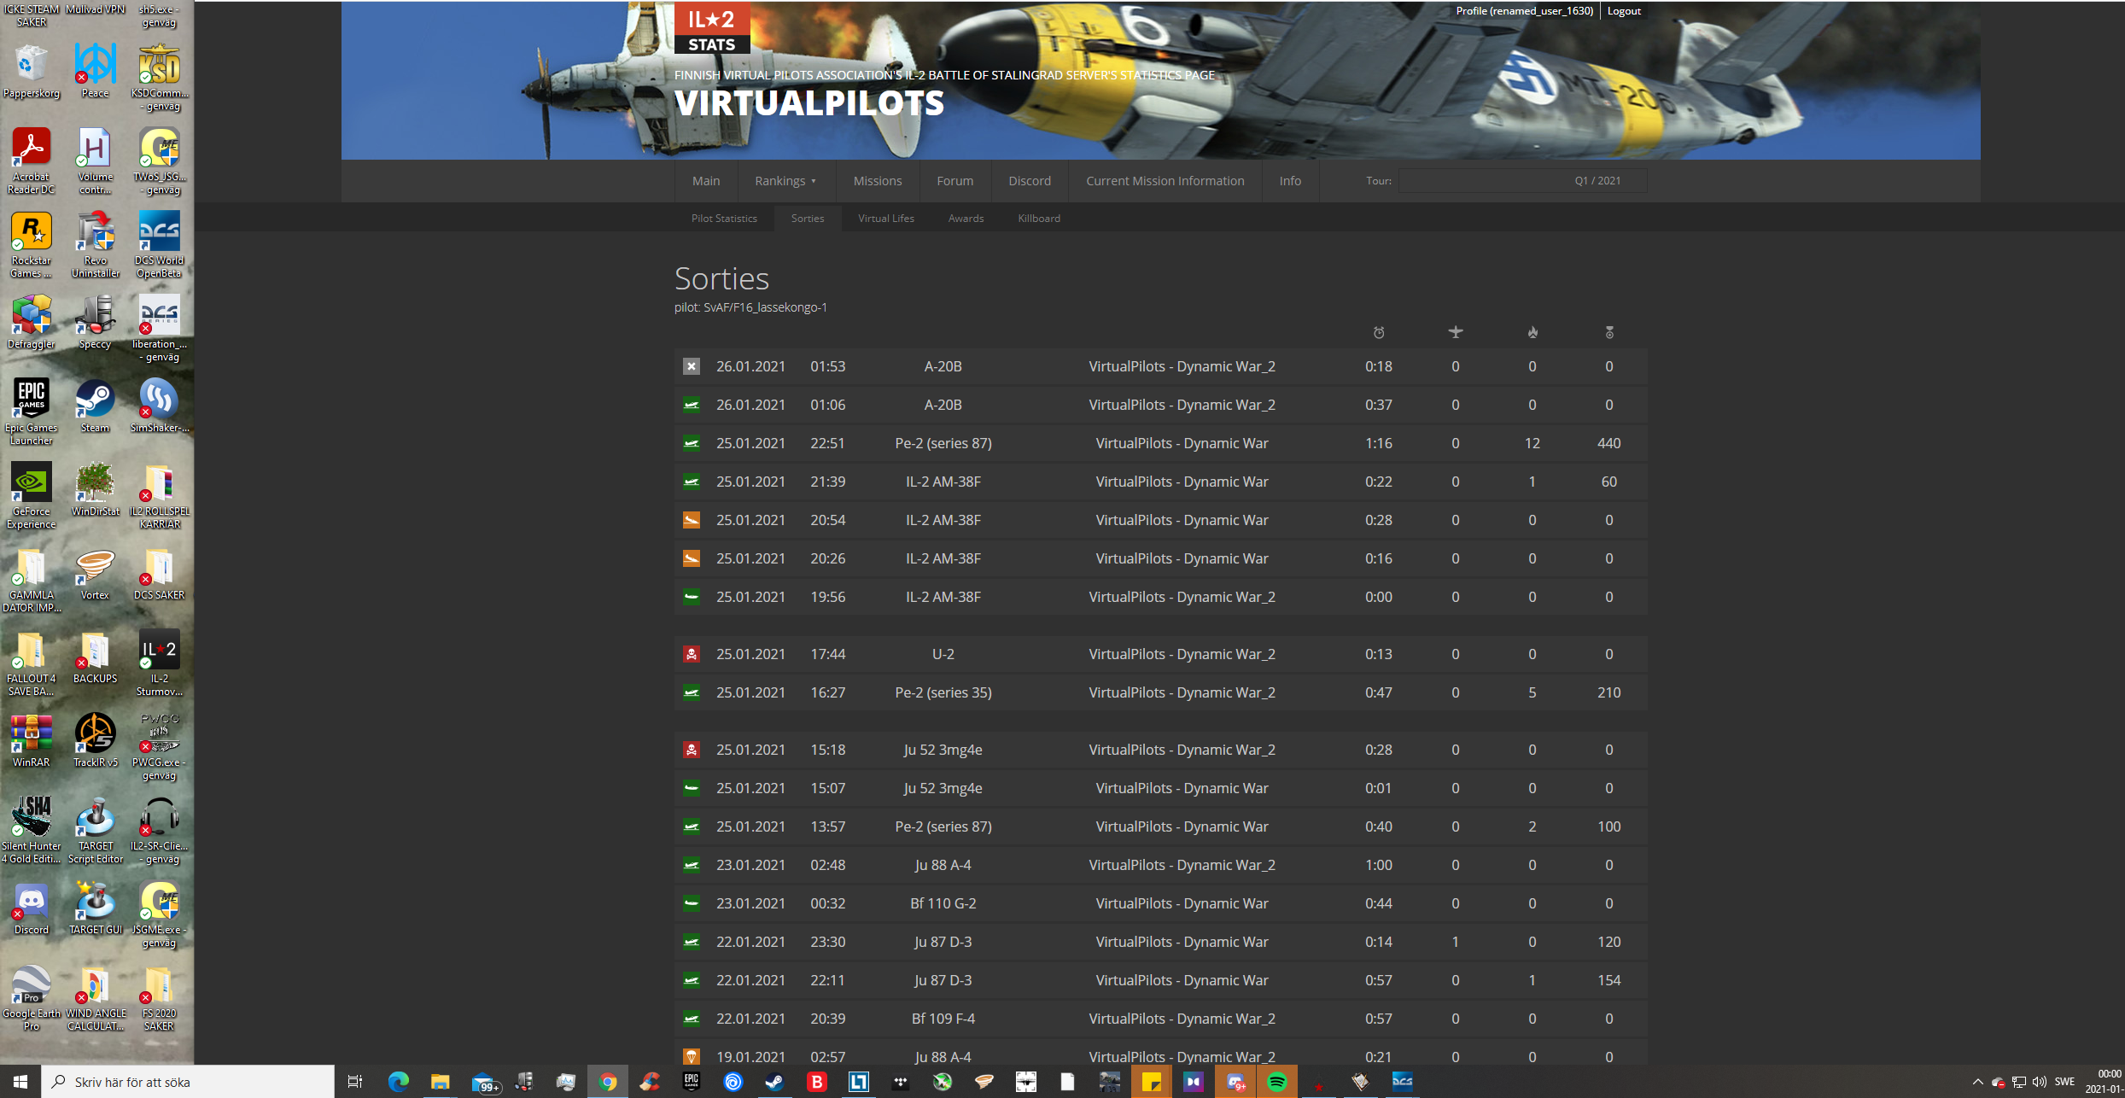The width and height of the screenshot is (2125, 1098).
Task: Open Spotify from the taskbar
Action: point(1276,1082)
